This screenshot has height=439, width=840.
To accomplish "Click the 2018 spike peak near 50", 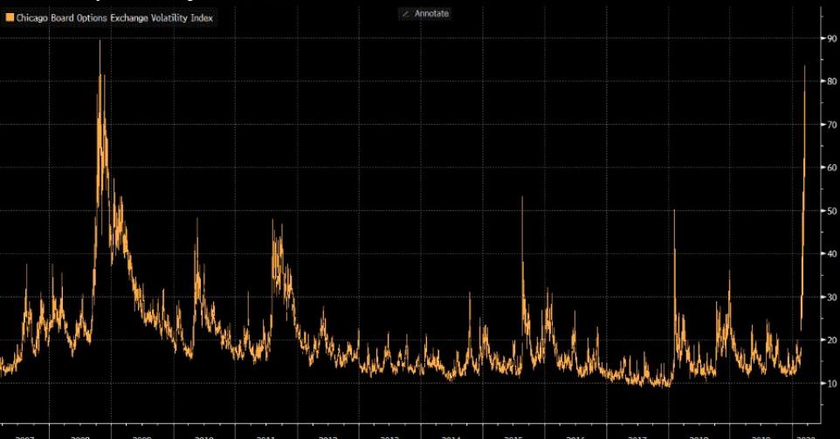I will click(x=674, y=211).
